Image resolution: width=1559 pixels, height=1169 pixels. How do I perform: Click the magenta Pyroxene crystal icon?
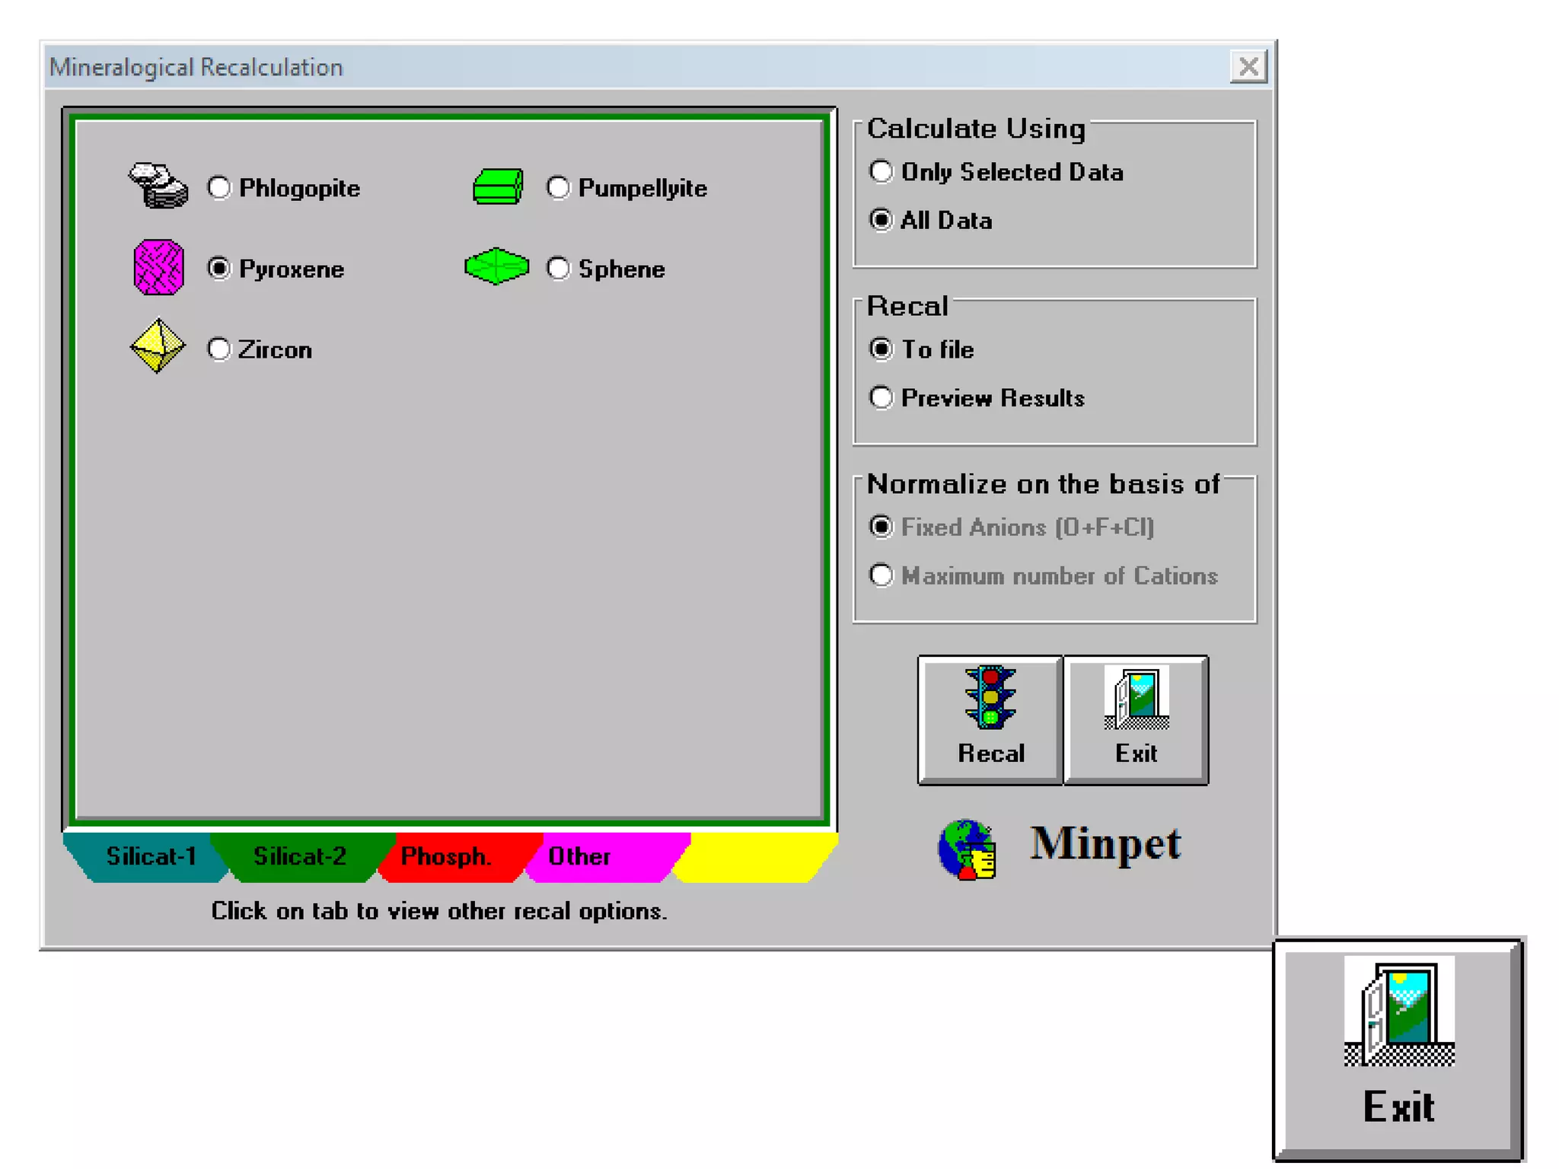(158, 268)
